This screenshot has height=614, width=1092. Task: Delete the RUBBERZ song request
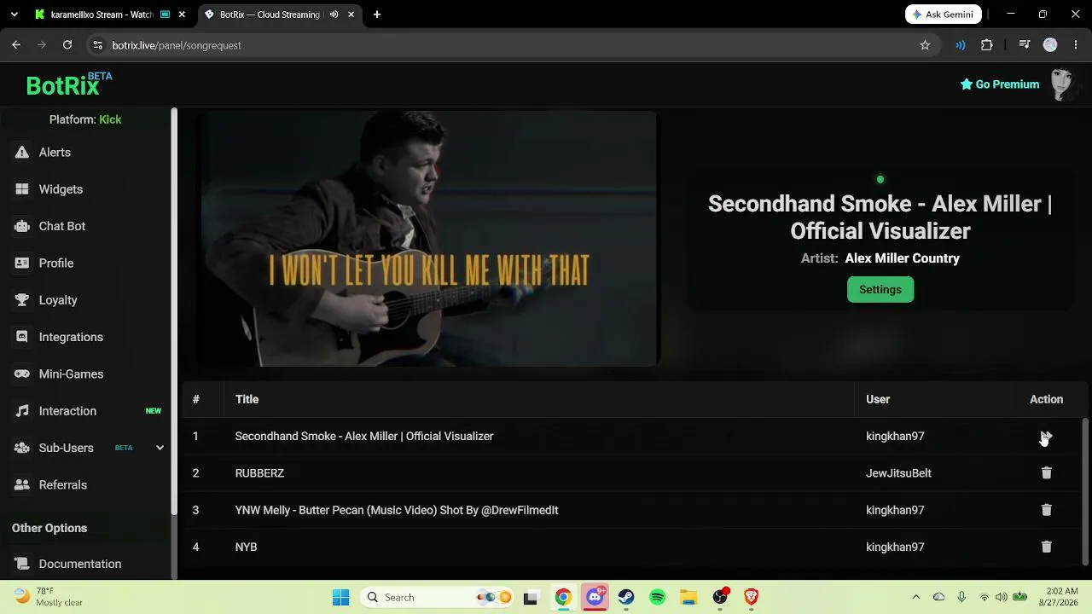[x=1046, y=473]
